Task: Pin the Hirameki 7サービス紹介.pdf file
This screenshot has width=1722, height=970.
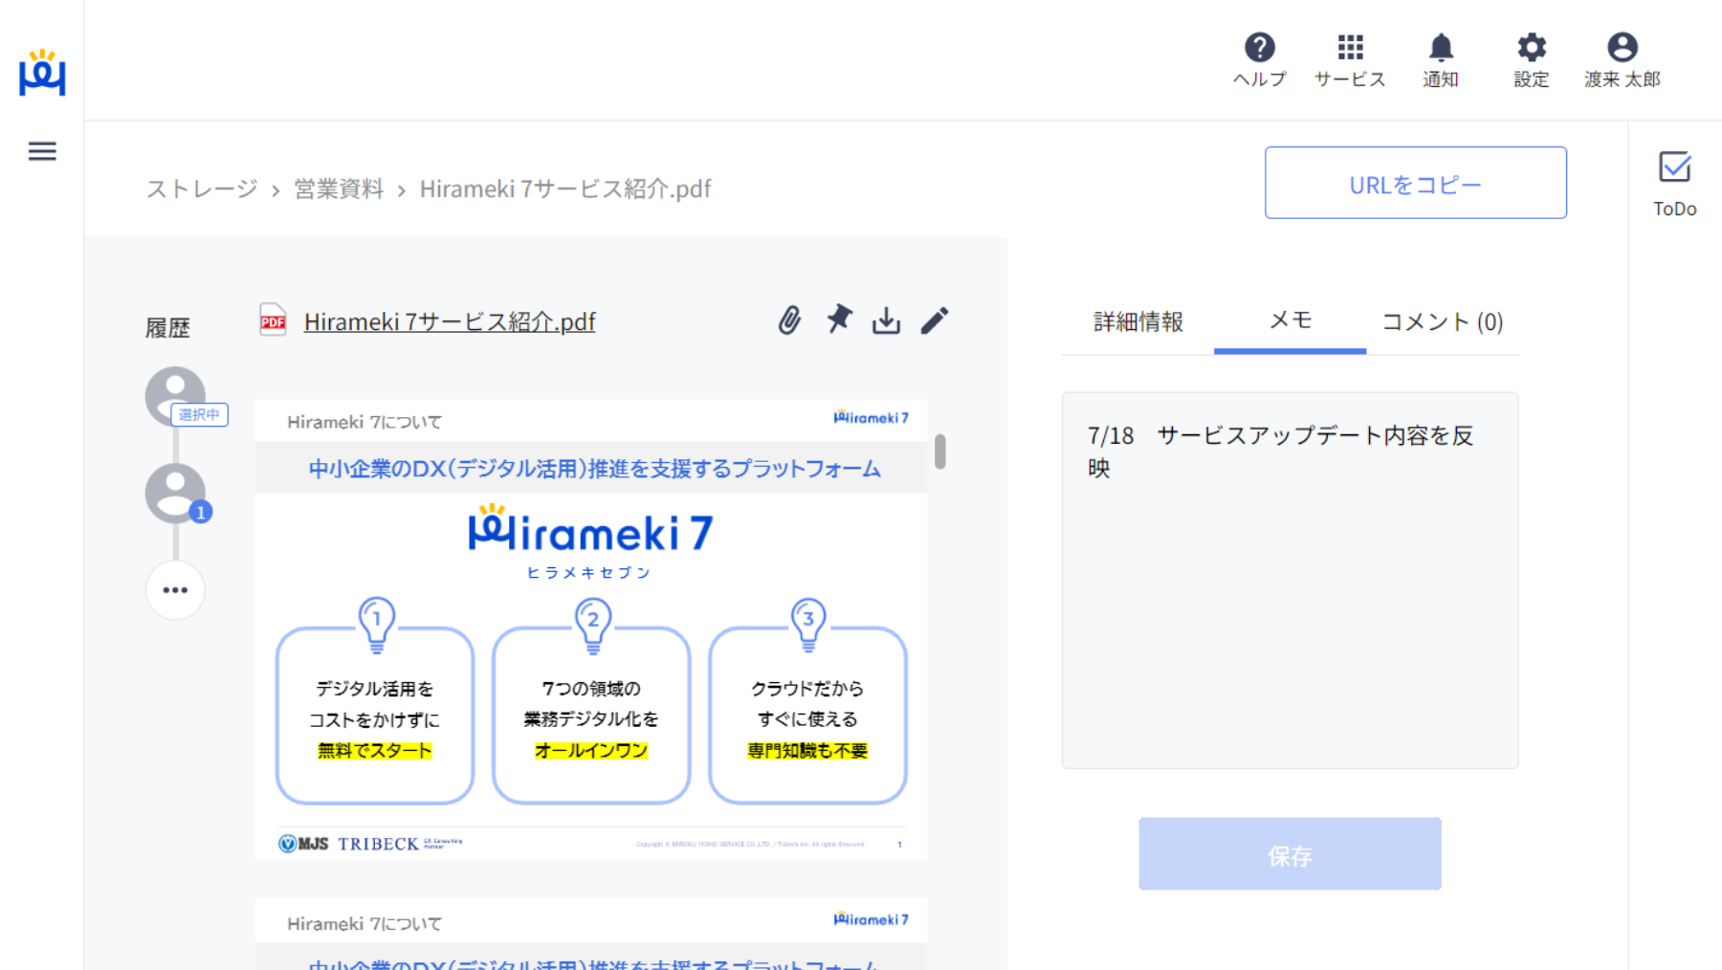Action: (x=838, y=321)
